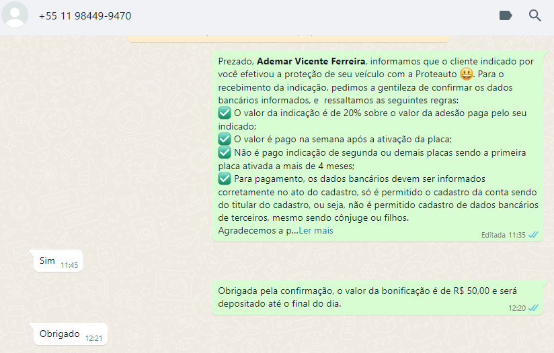Open contact info for +55 11 98449-9470
Viewport: 554px width, 353px height.
click(85, 16)
